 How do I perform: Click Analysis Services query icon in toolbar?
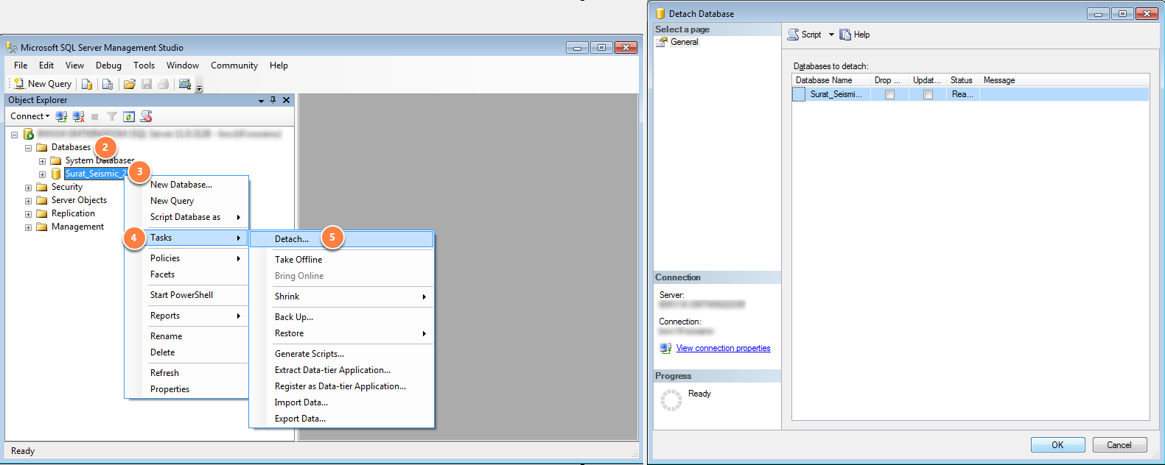108,84
